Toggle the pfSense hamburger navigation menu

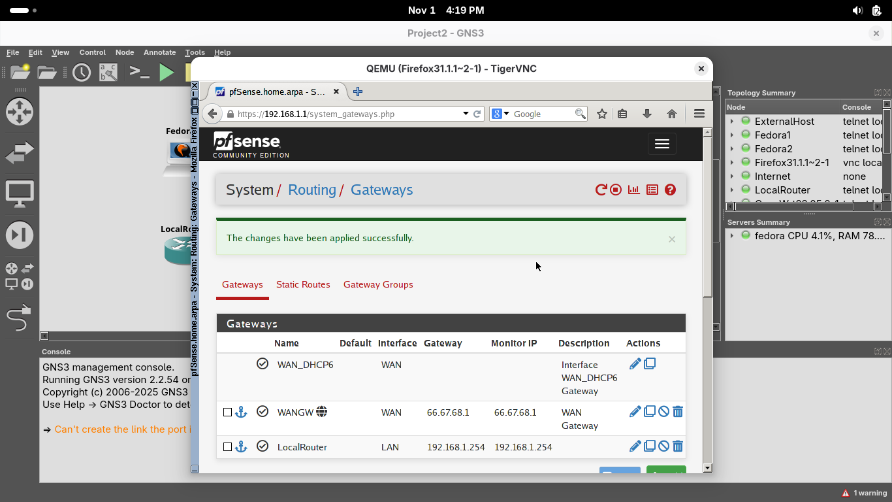[x=661, y=144]
